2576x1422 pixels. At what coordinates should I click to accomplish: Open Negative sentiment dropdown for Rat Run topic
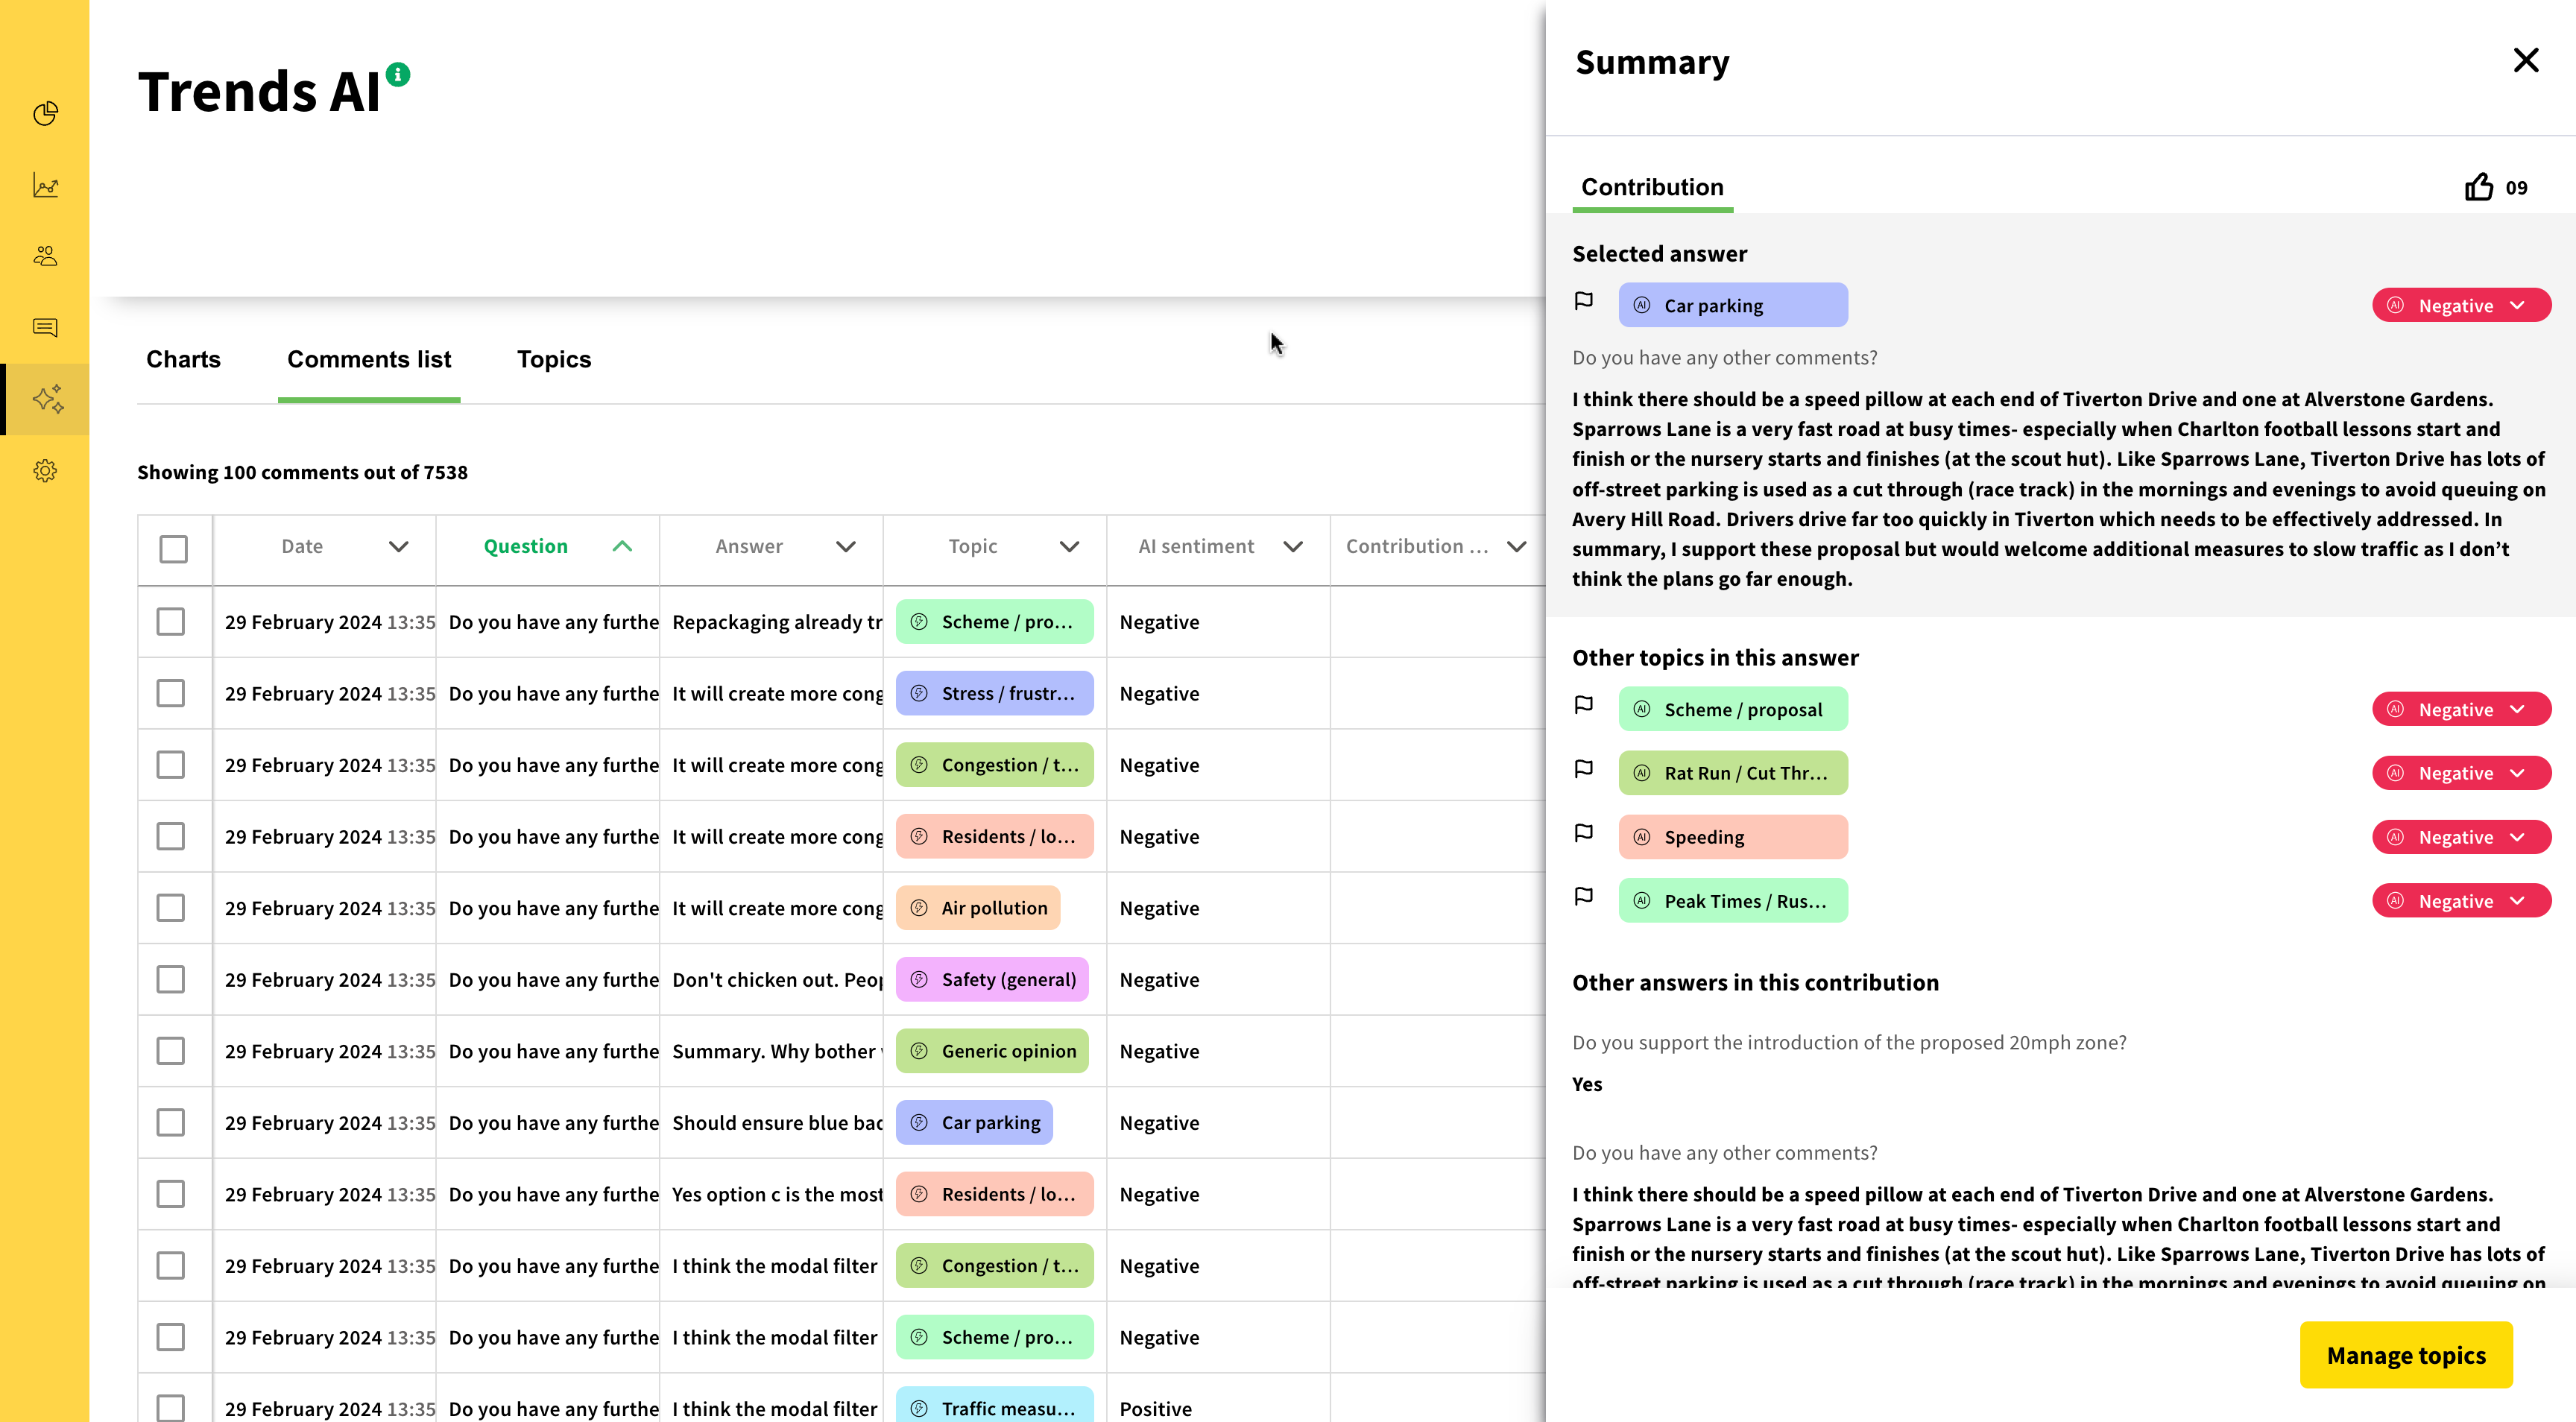(x=2460, y=773)
